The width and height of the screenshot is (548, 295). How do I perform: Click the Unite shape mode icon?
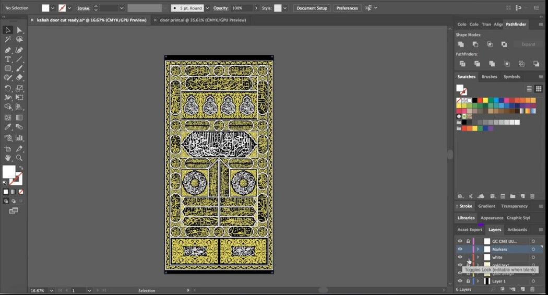pyautogui.click(x=461, y=44)
